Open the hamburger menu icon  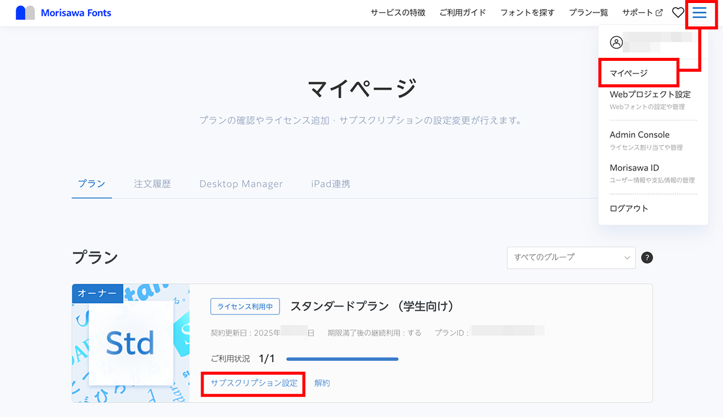(700, 13)
